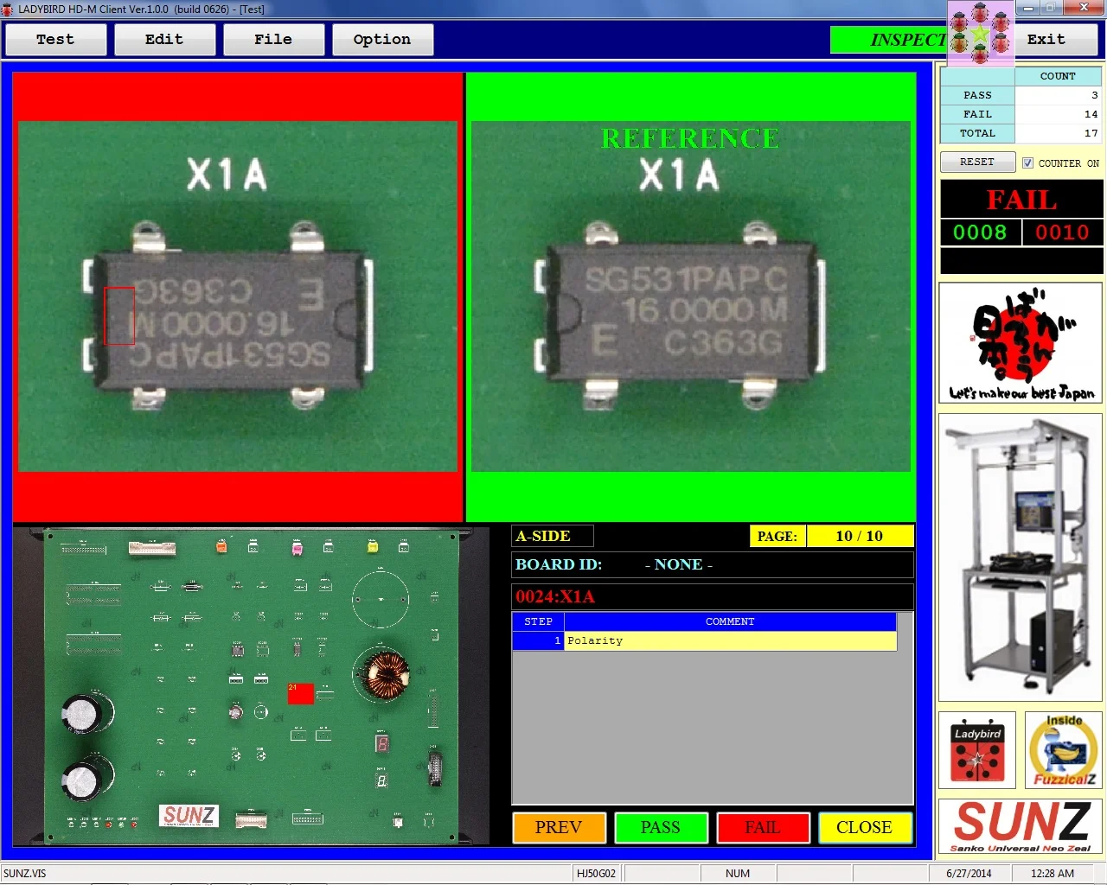This screenshot has width=1107, height=885.
Task: Click SUNZ.VIS in the status bar
Action: tap(25, 873)
